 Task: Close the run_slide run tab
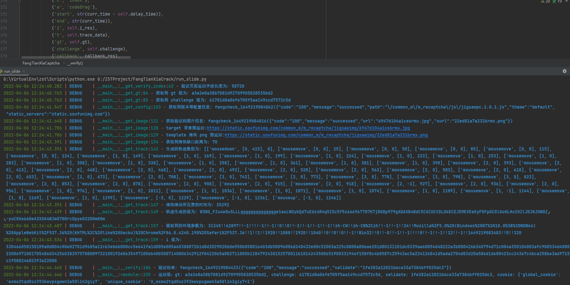point(24,71)
